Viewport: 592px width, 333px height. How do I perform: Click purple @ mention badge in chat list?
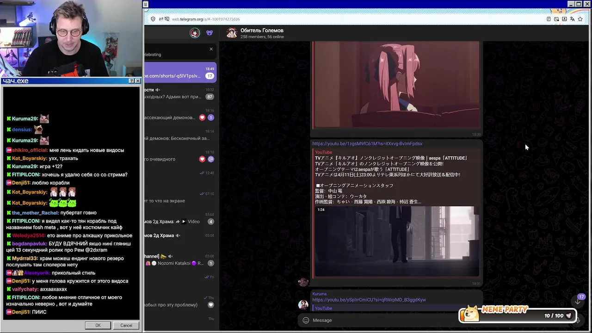(x=210, y=159)
